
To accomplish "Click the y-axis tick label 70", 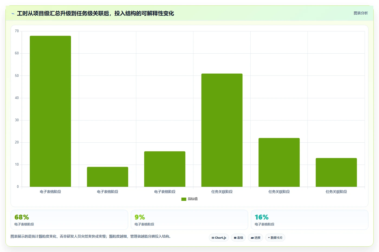I will [17, 31].
